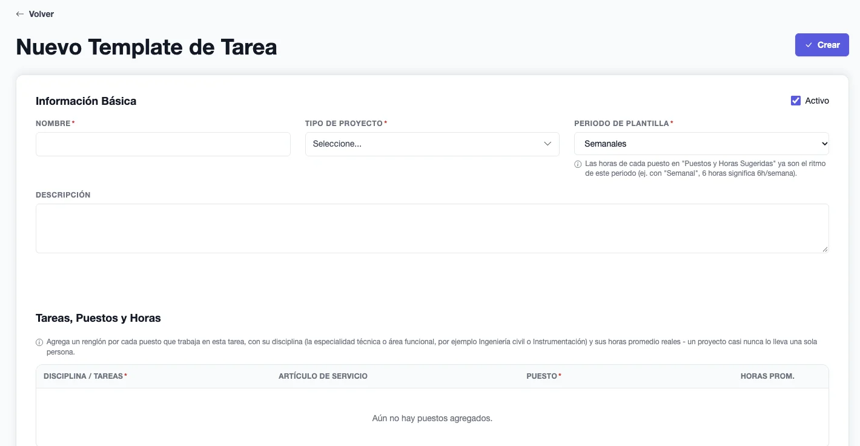Viewport: 860px width, 446px height.
Task: Click the 'Disciplina / Tareas' column header
Action: click(85, 376)
